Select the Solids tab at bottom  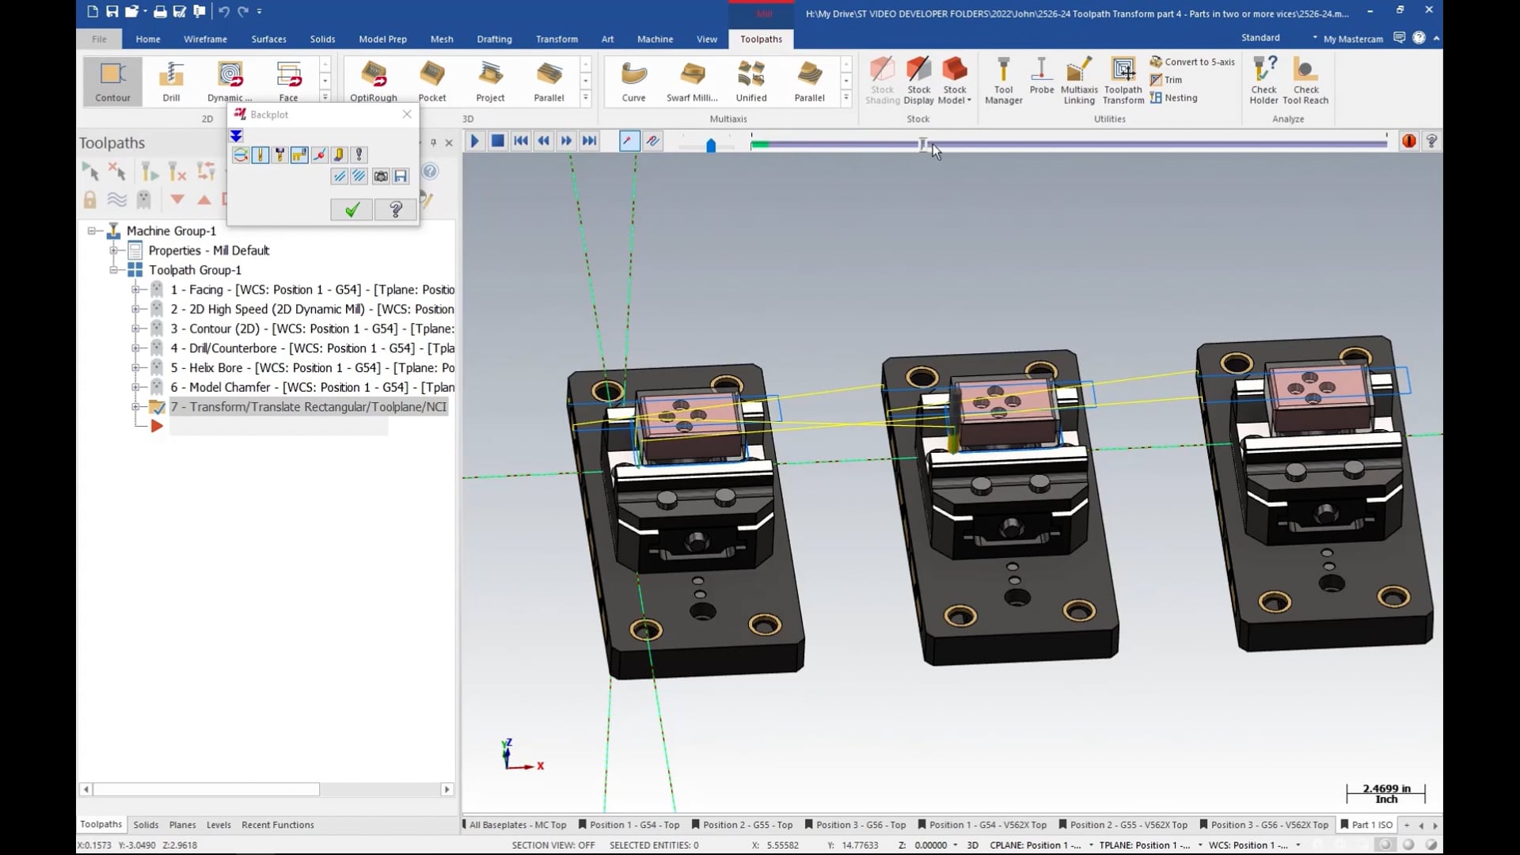click(145, 825)
